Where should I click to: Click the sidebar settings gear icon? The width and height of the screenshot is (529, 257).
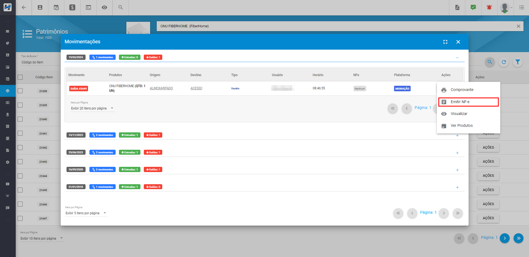point(8,162)
